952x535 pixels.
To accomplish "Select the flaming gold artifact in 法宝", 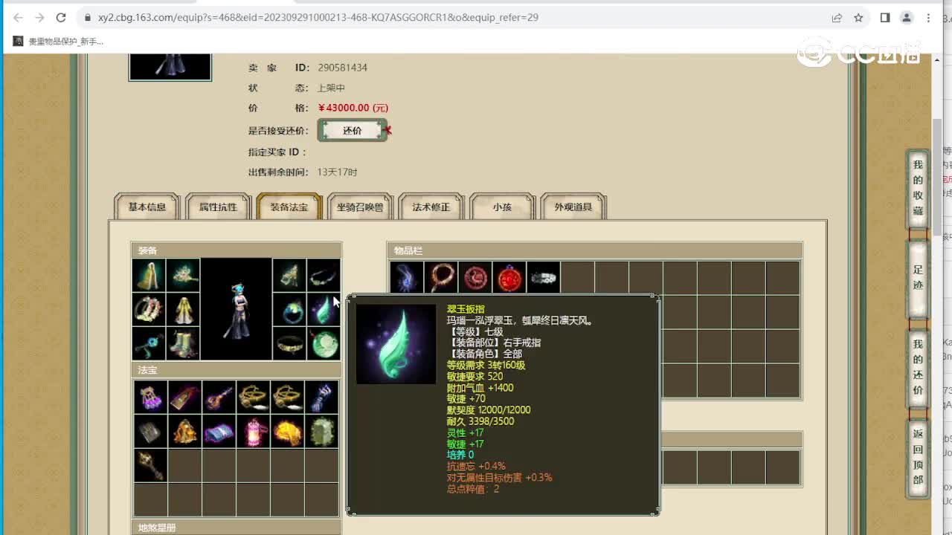I will 287,431.
